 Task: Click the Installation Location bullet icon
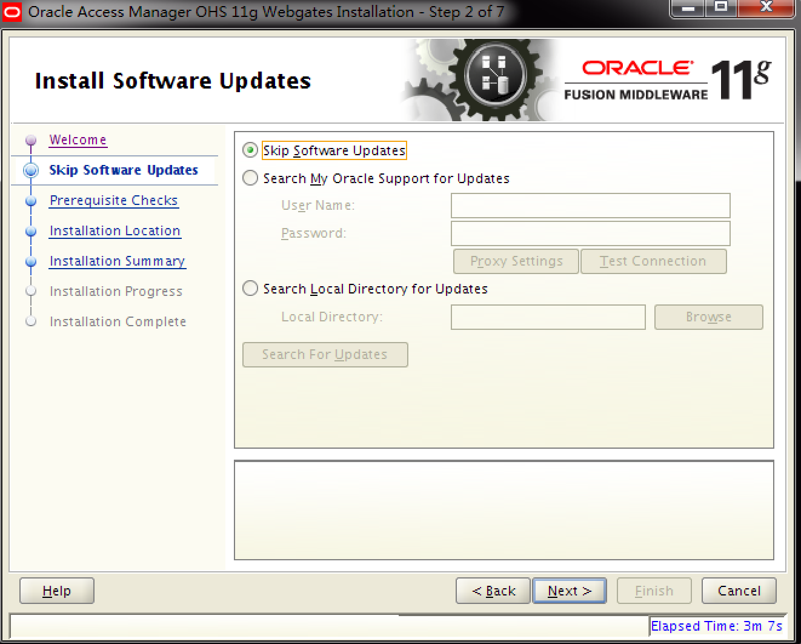point(31,231)
